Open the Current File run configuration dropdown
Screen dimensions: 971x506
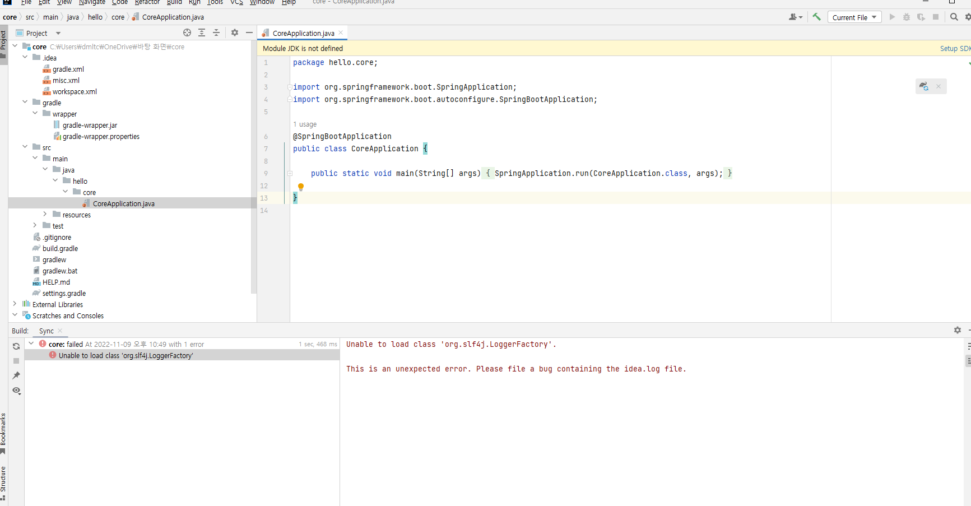(x=854, y=17)
